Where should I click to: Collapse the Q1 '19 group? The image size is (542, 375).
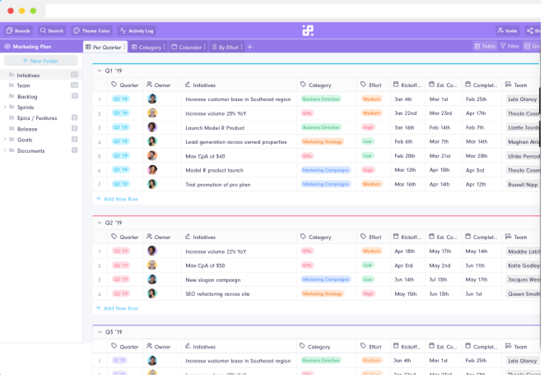(x=100, y=71)
